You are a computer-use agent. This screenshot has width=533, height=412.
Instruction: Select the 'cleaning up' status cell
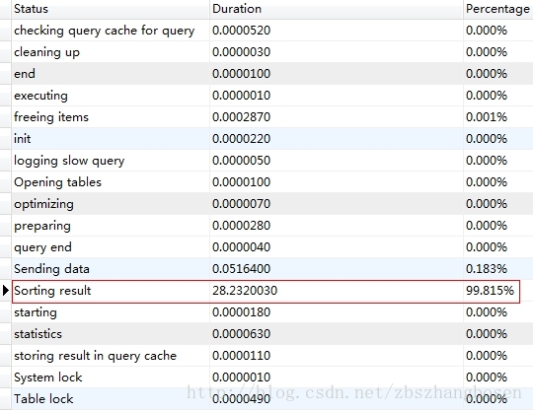pos(111,52)
